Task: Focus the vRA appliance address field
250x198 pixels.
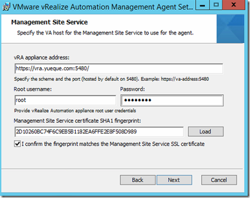Action: pos(119,69)
